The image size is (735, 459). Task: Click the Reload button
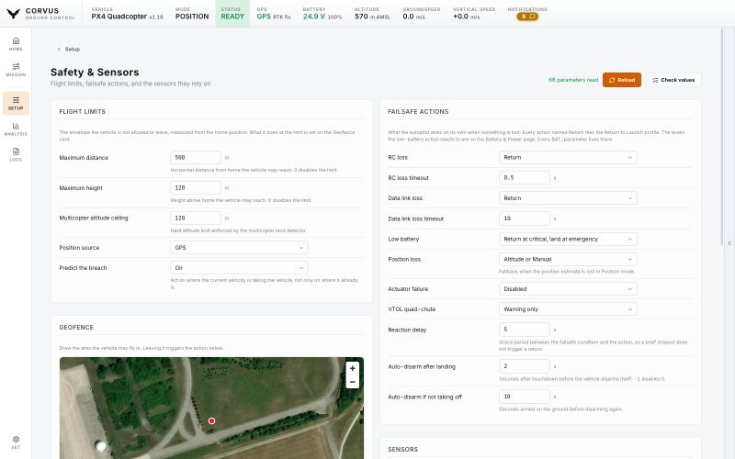tap(622, 80)
